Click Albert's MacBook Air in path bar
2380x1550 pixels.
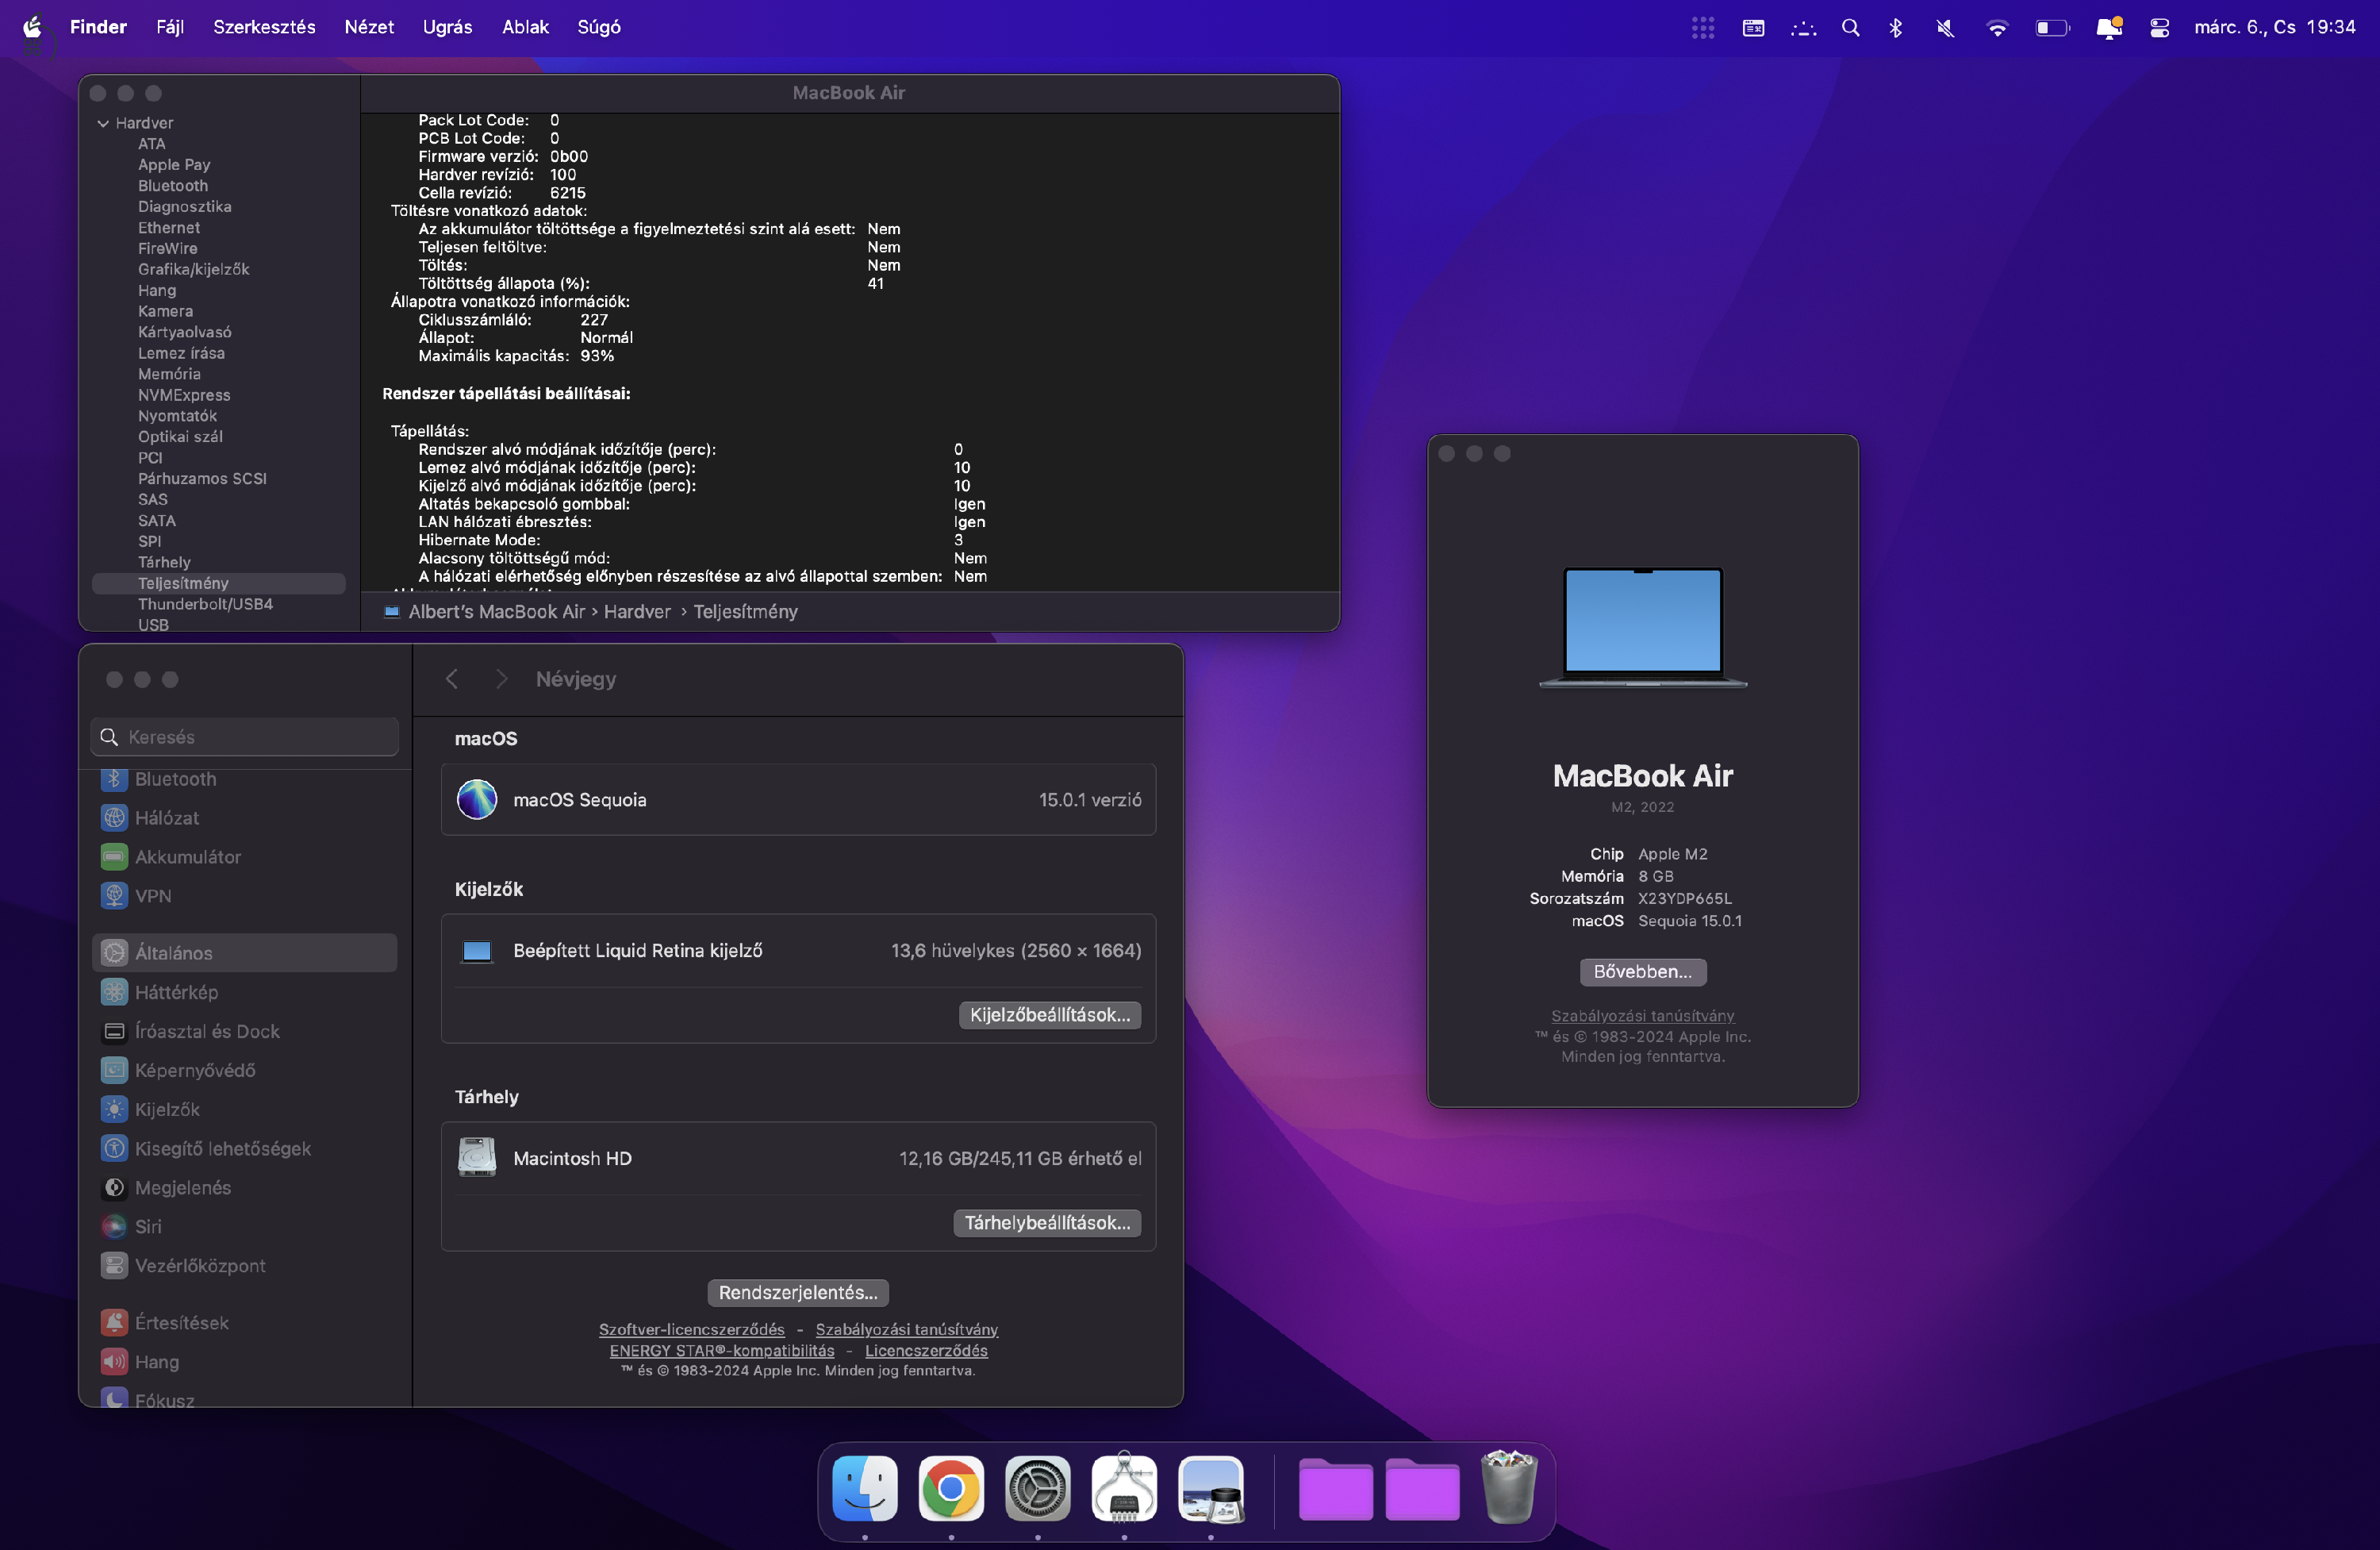click(x=496, y=611)
